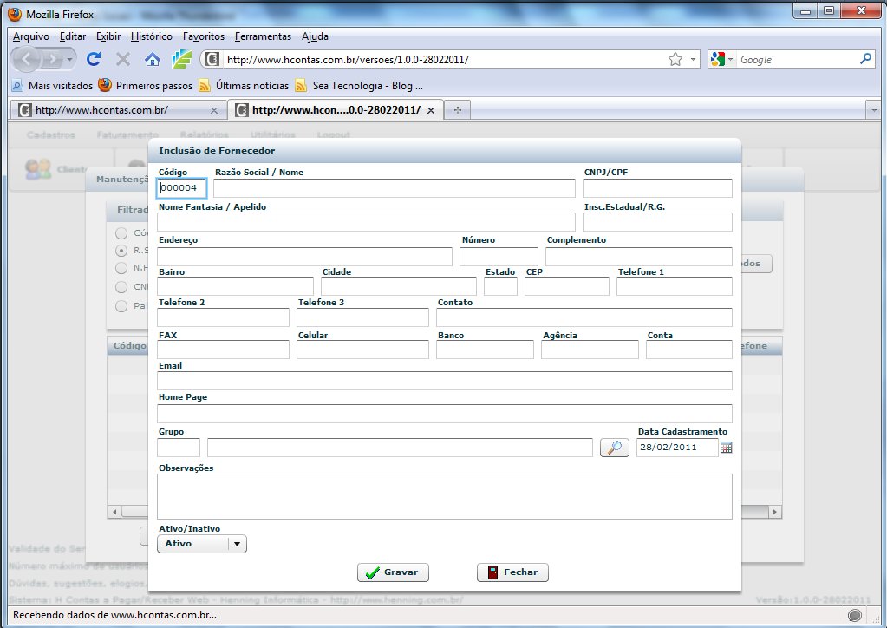Click the search magnifier in Google box
Viewport: 887px width, 628px height.
865,59
